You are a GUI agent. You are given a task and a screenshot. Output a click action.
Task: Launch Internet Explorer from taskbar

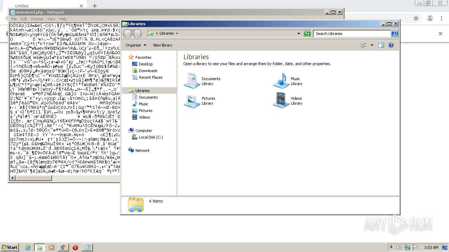point(28,247)
